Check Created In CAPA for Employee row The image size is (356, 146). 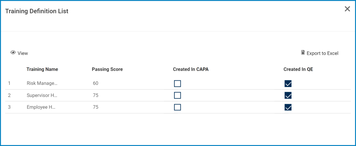177,107
